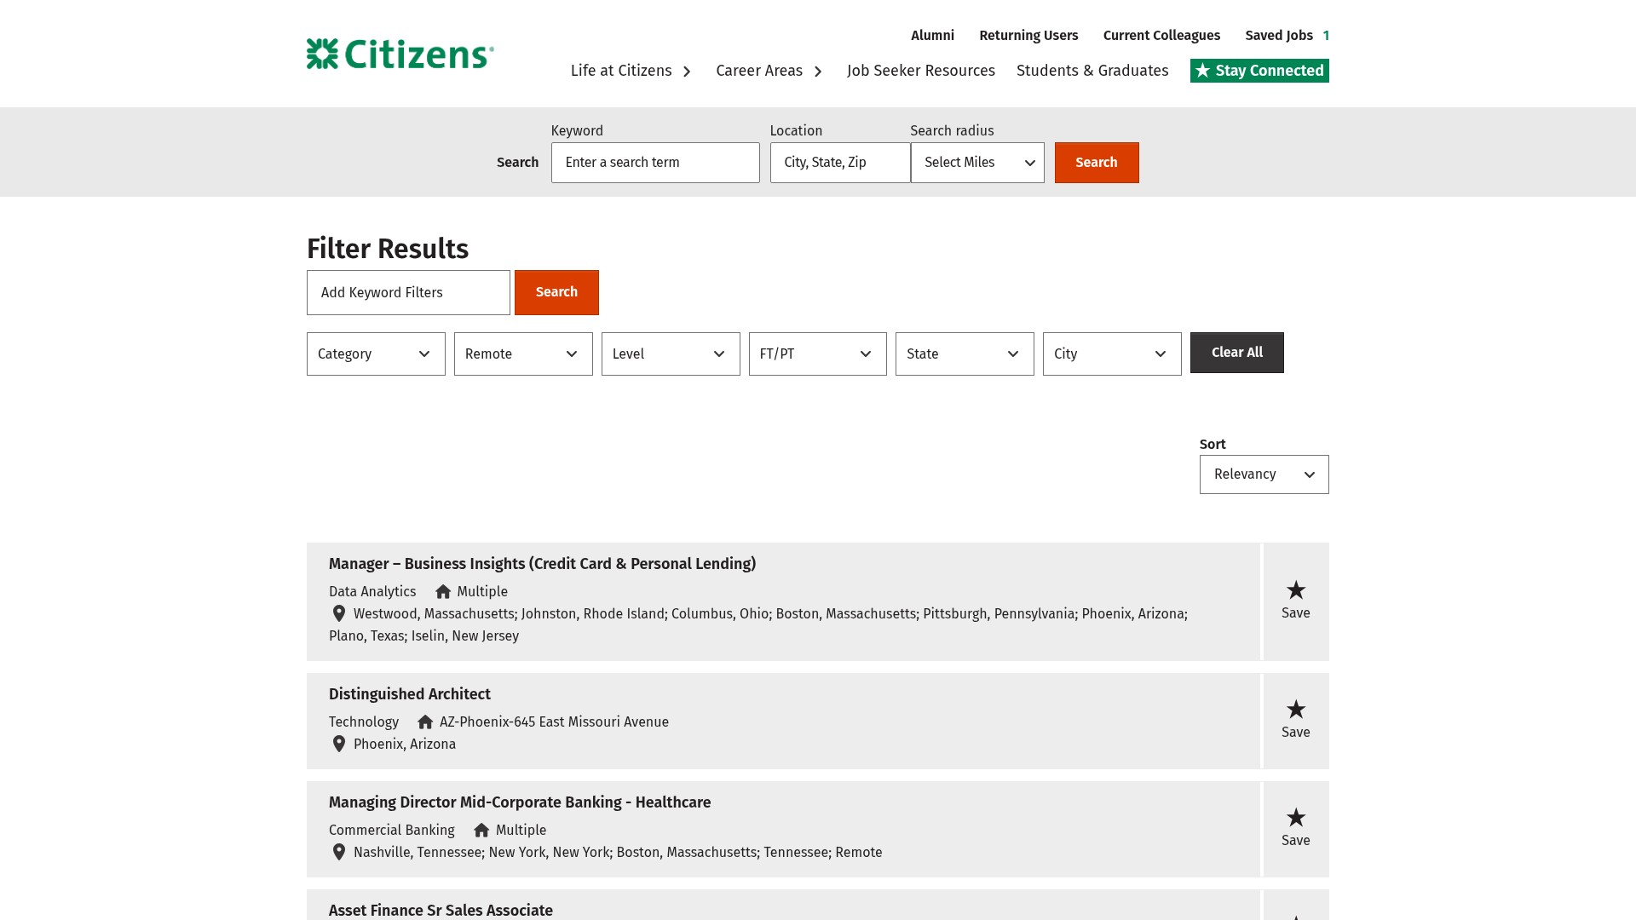Image resolution: width=1636 pixels, height=920 pixels.
Task: Click the "Technology" category text
Action: [x=364, y=722]
